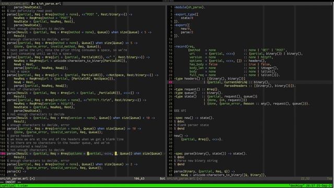The width and height of the screenshot is (334, 188).
Task: Click the 'version' record field on line 15
Action: coord(196,57)
